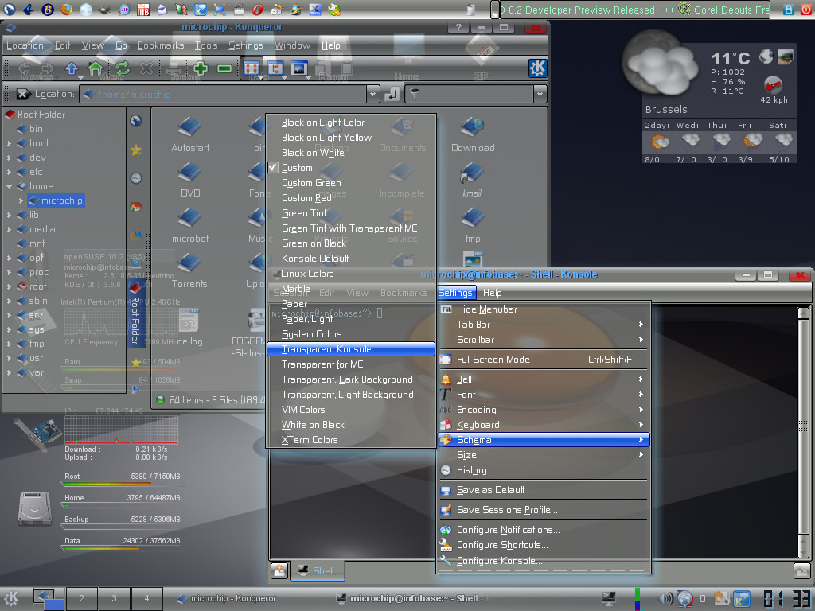Select the sbin folder in tree
Image resolution: width=815 pixels, height=611 pixels.
tap(32, 301)
